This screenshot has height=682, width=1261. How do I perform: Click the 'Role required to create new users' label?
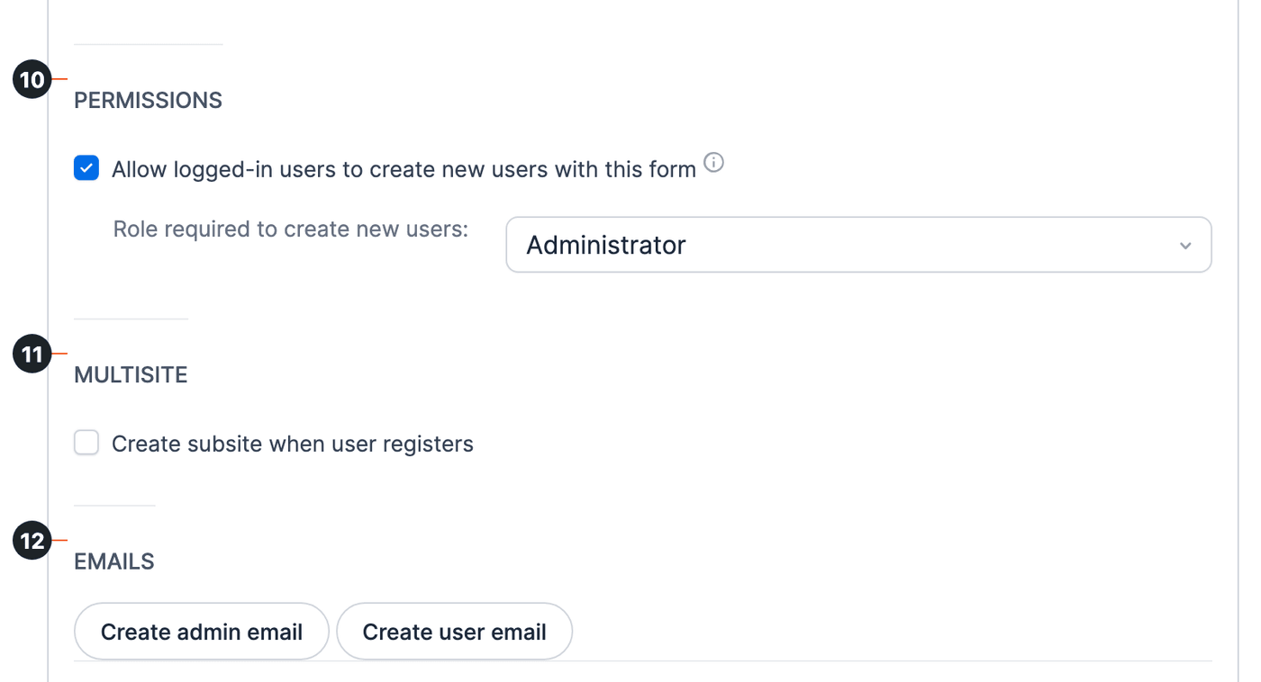click(291, 229)
